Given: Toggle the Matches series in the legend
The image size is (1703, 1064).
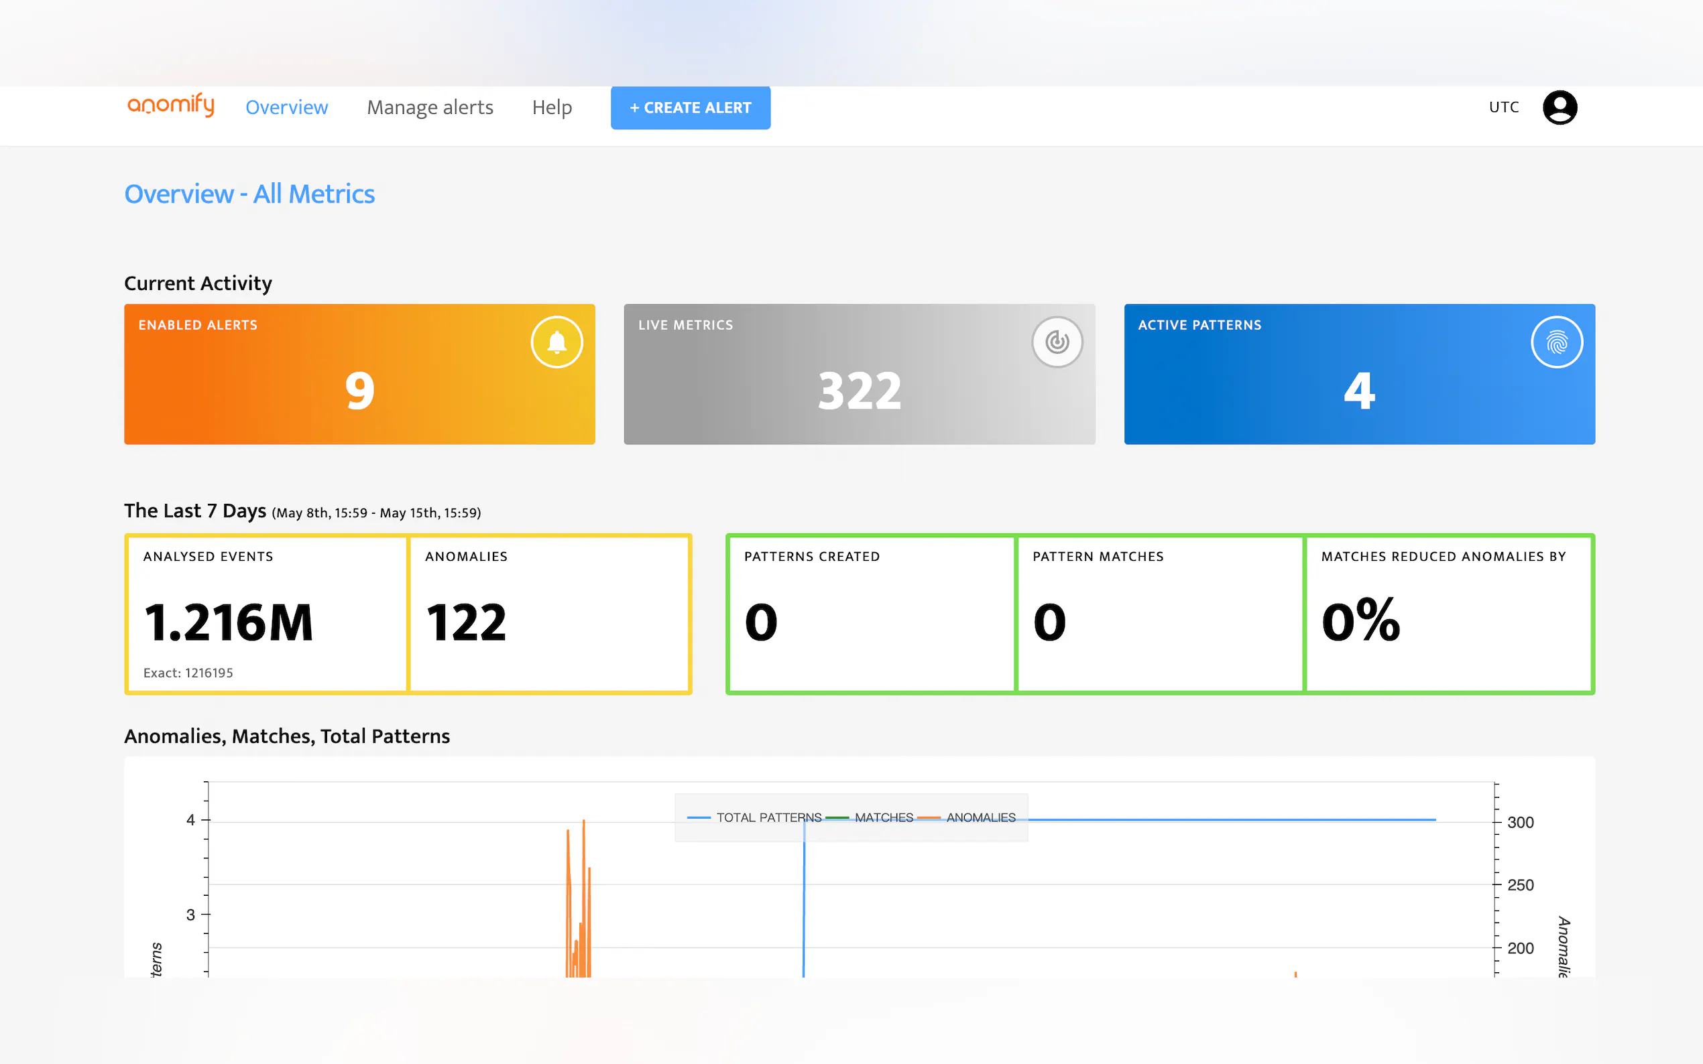Looking at the screenshot, I should pos(883,817).
